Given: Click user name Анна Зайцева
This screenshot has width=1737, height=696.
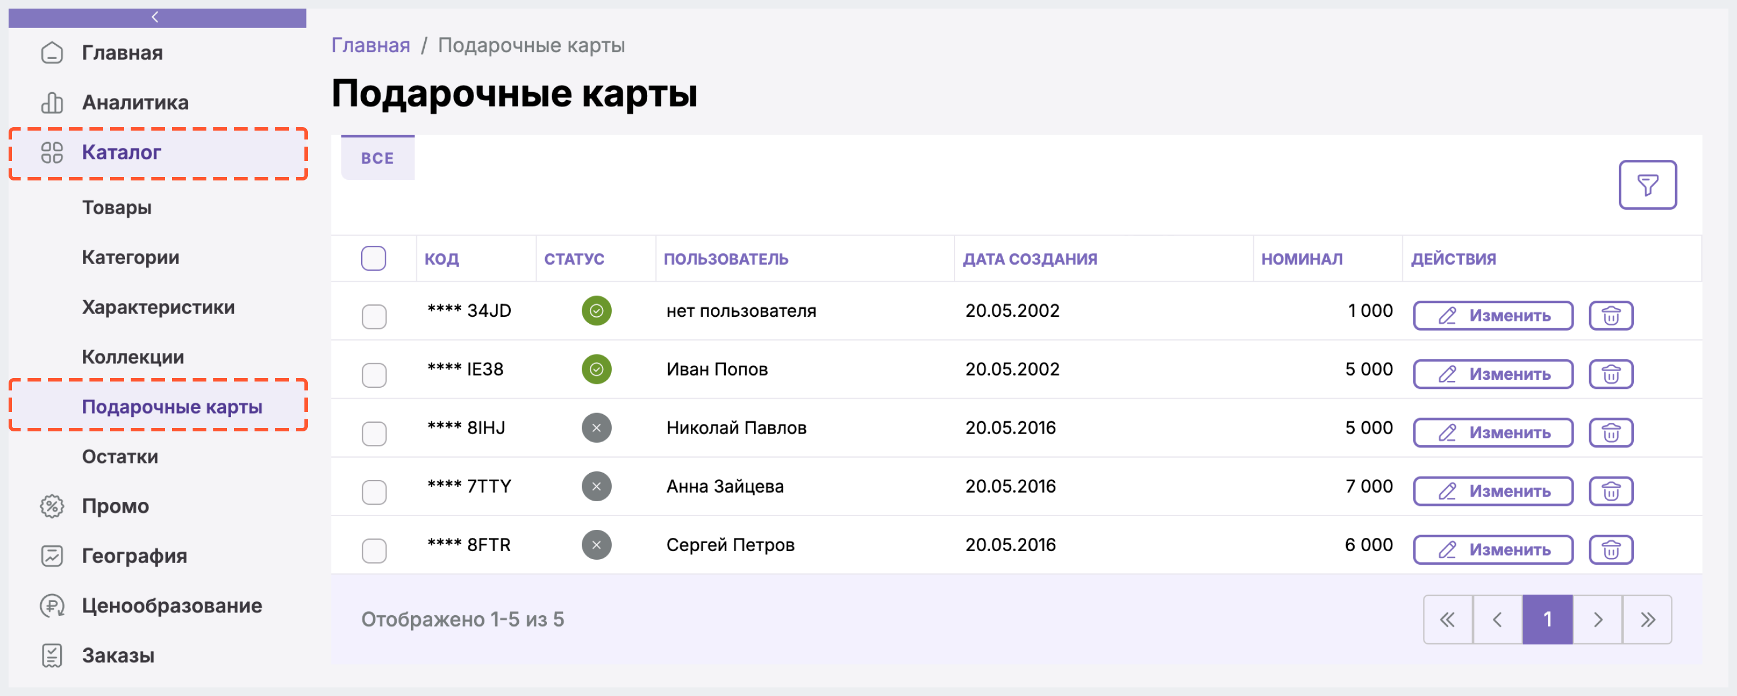Looking at the screenshot, I should coord(725,486).
